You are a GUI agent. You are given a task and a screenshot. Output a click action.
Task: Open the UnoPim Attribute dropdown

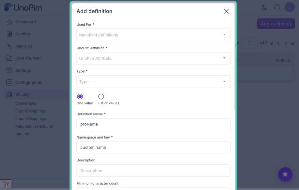point(153,58)
